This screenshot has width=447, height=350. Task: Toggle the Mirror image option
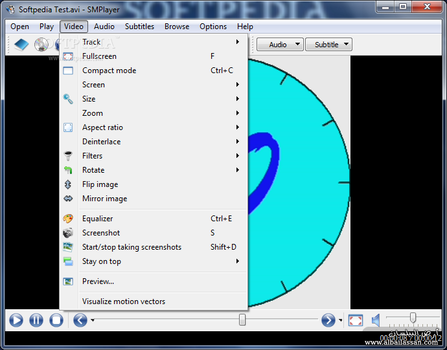click(x=154, y=199)
